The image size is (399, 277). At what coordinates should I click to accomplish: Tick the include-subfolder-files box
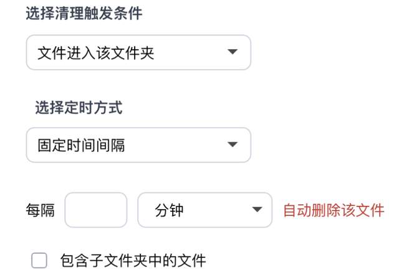pos(39,260)
